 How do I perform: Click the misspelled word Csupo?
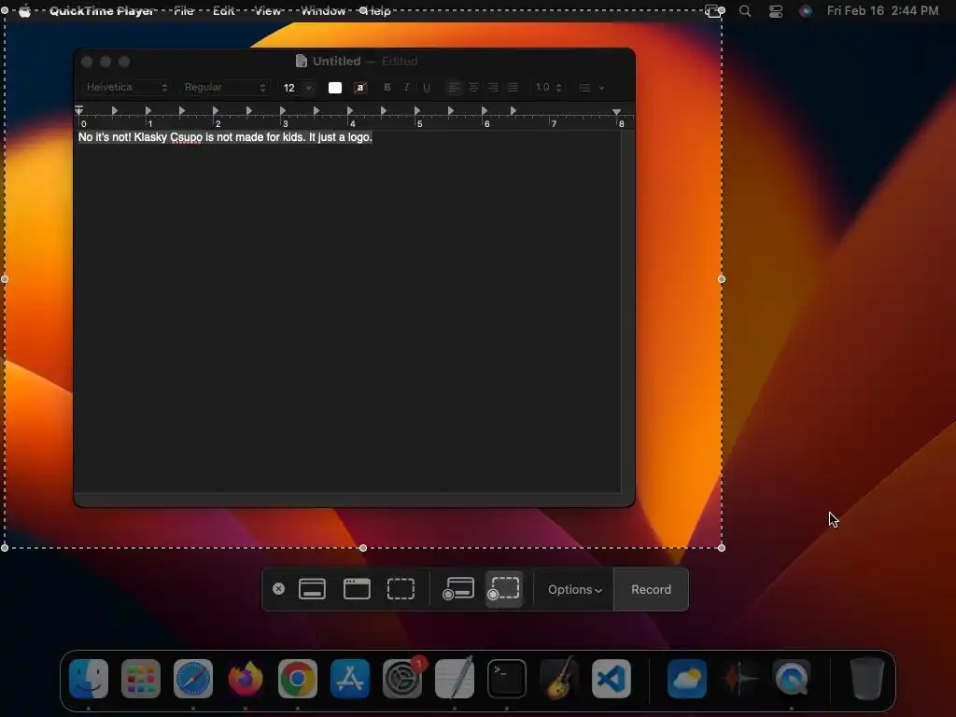186,137
